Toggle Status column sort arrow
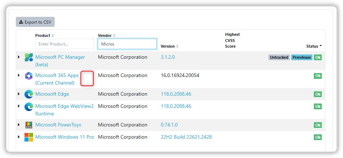This screenshot has height=158, width=343. tap(320, 46)
